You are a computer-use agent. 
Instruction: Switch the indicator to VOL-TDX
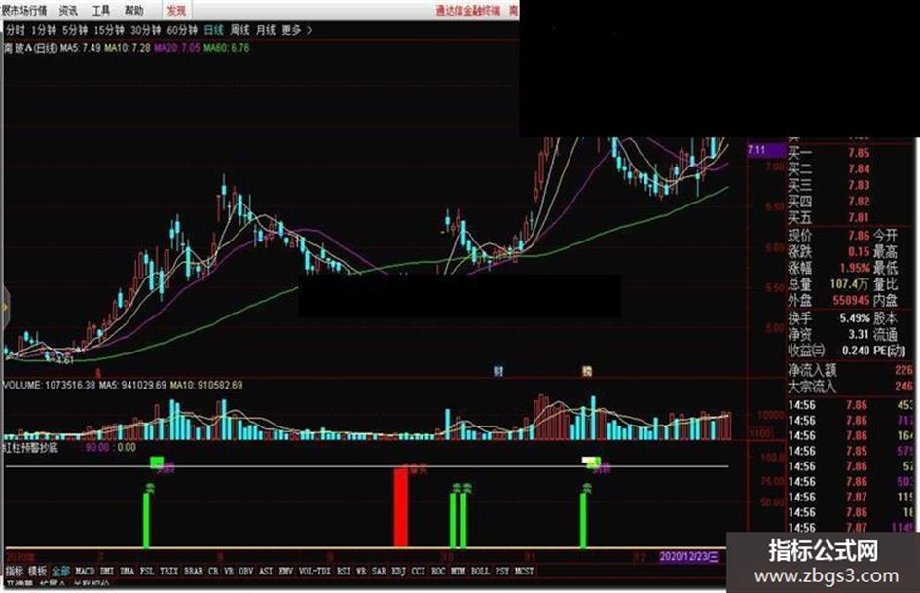(315, 571)
